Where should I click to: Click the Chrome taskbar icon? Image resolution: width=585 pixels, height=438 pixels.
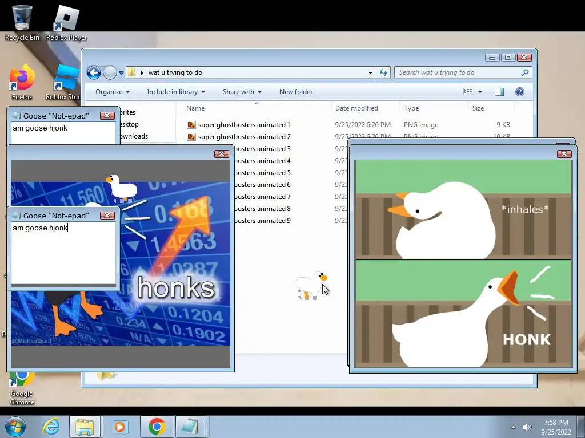[157, 427]
